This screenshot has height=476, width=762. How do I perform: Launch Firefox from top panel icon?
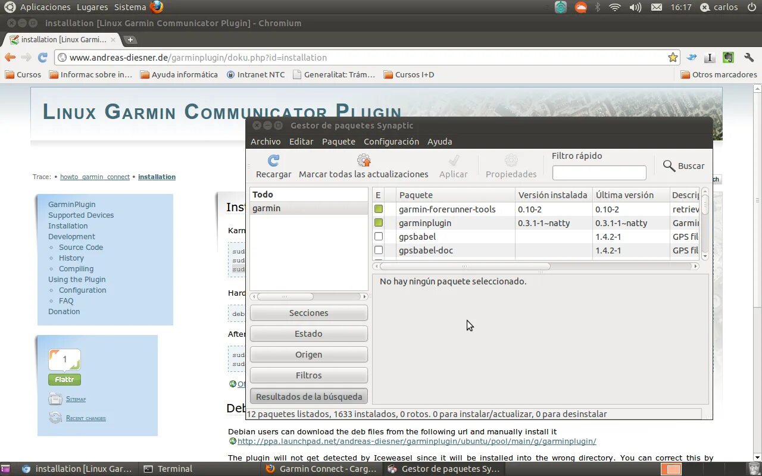157,7
